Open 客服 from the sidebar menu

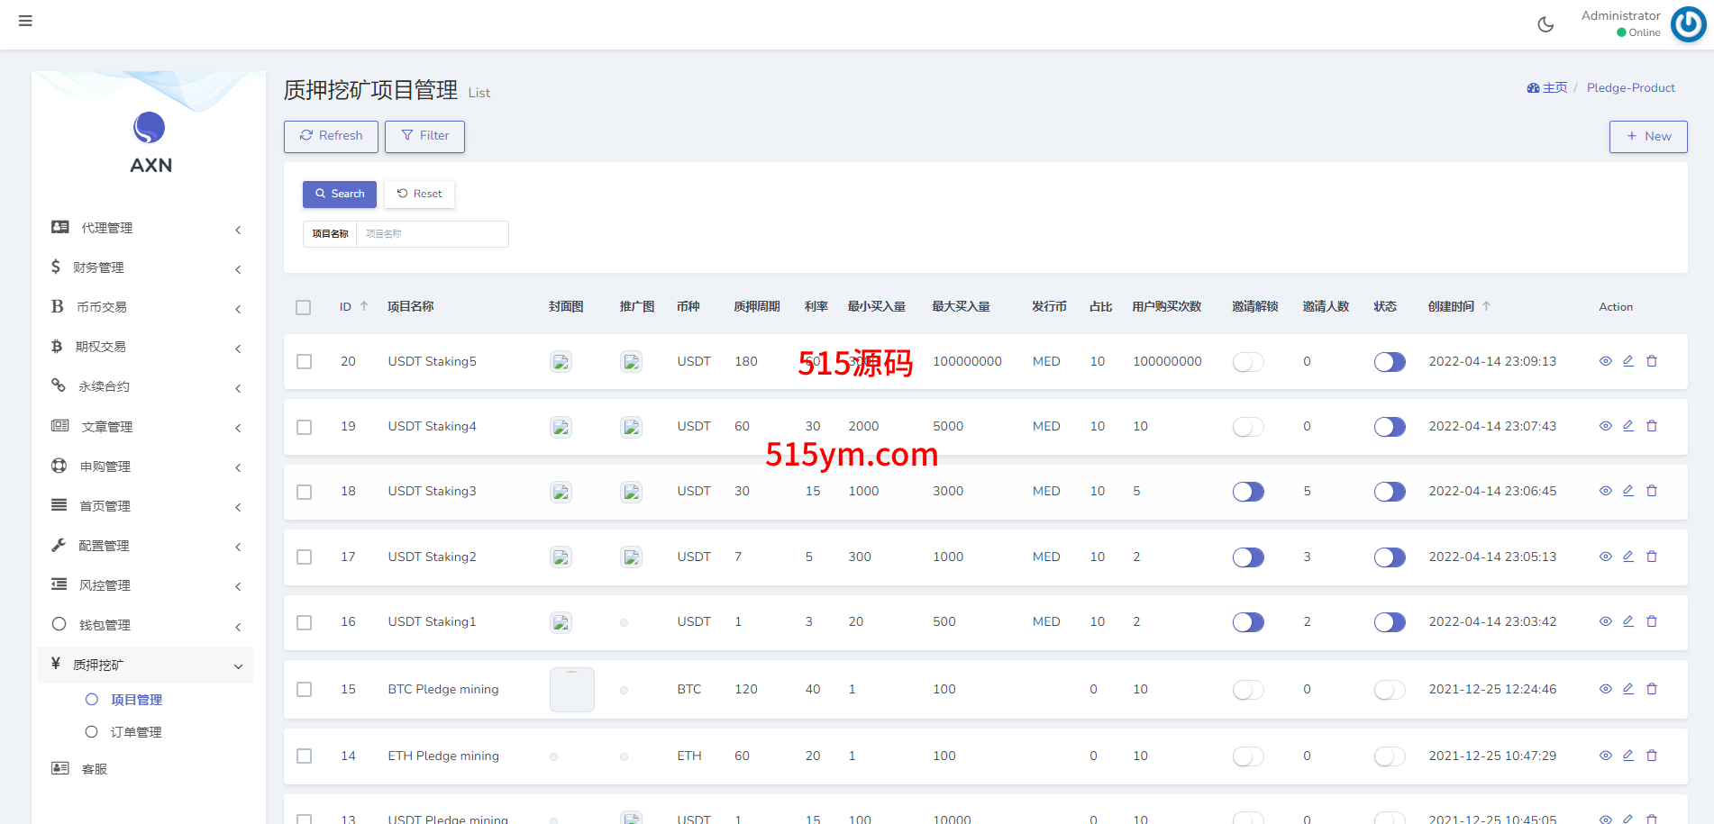(94, 769)
